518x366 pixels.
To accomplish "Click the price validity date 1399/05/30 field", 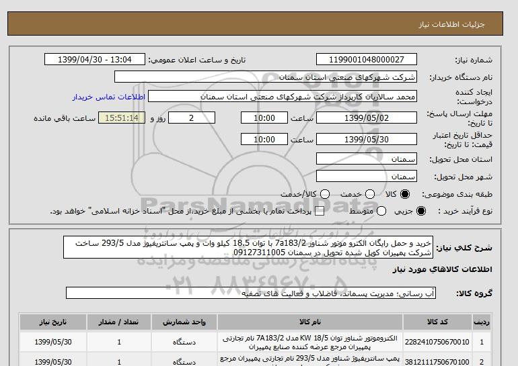I will point(367,140).
